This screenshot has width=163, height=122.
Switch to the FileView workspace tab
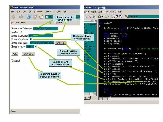click(87, 98)
